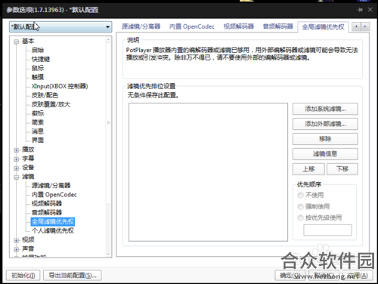Switch to the 视频解码器 tab
378x284 pixels.
[239, 26]
